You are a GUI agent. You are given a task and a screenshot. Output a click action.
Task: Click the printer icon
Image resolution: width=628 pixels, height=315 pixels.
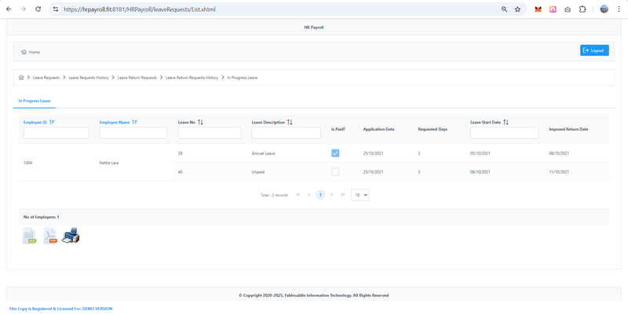click(x=71, y=235)
